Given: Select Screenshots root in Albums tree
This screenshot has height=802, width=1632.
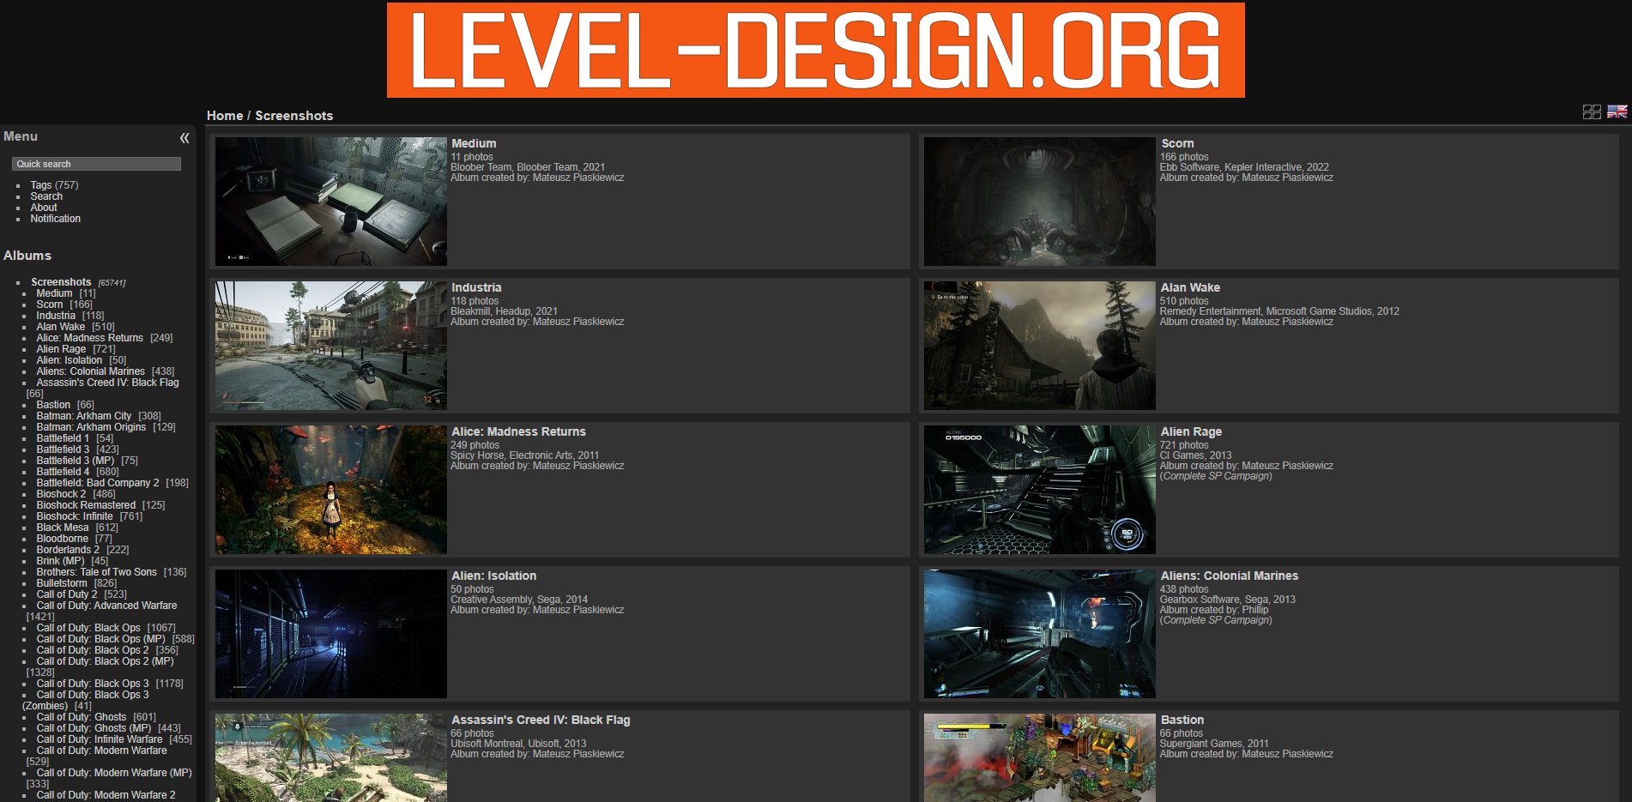Looking at the screenshot, I should [61, 282].
